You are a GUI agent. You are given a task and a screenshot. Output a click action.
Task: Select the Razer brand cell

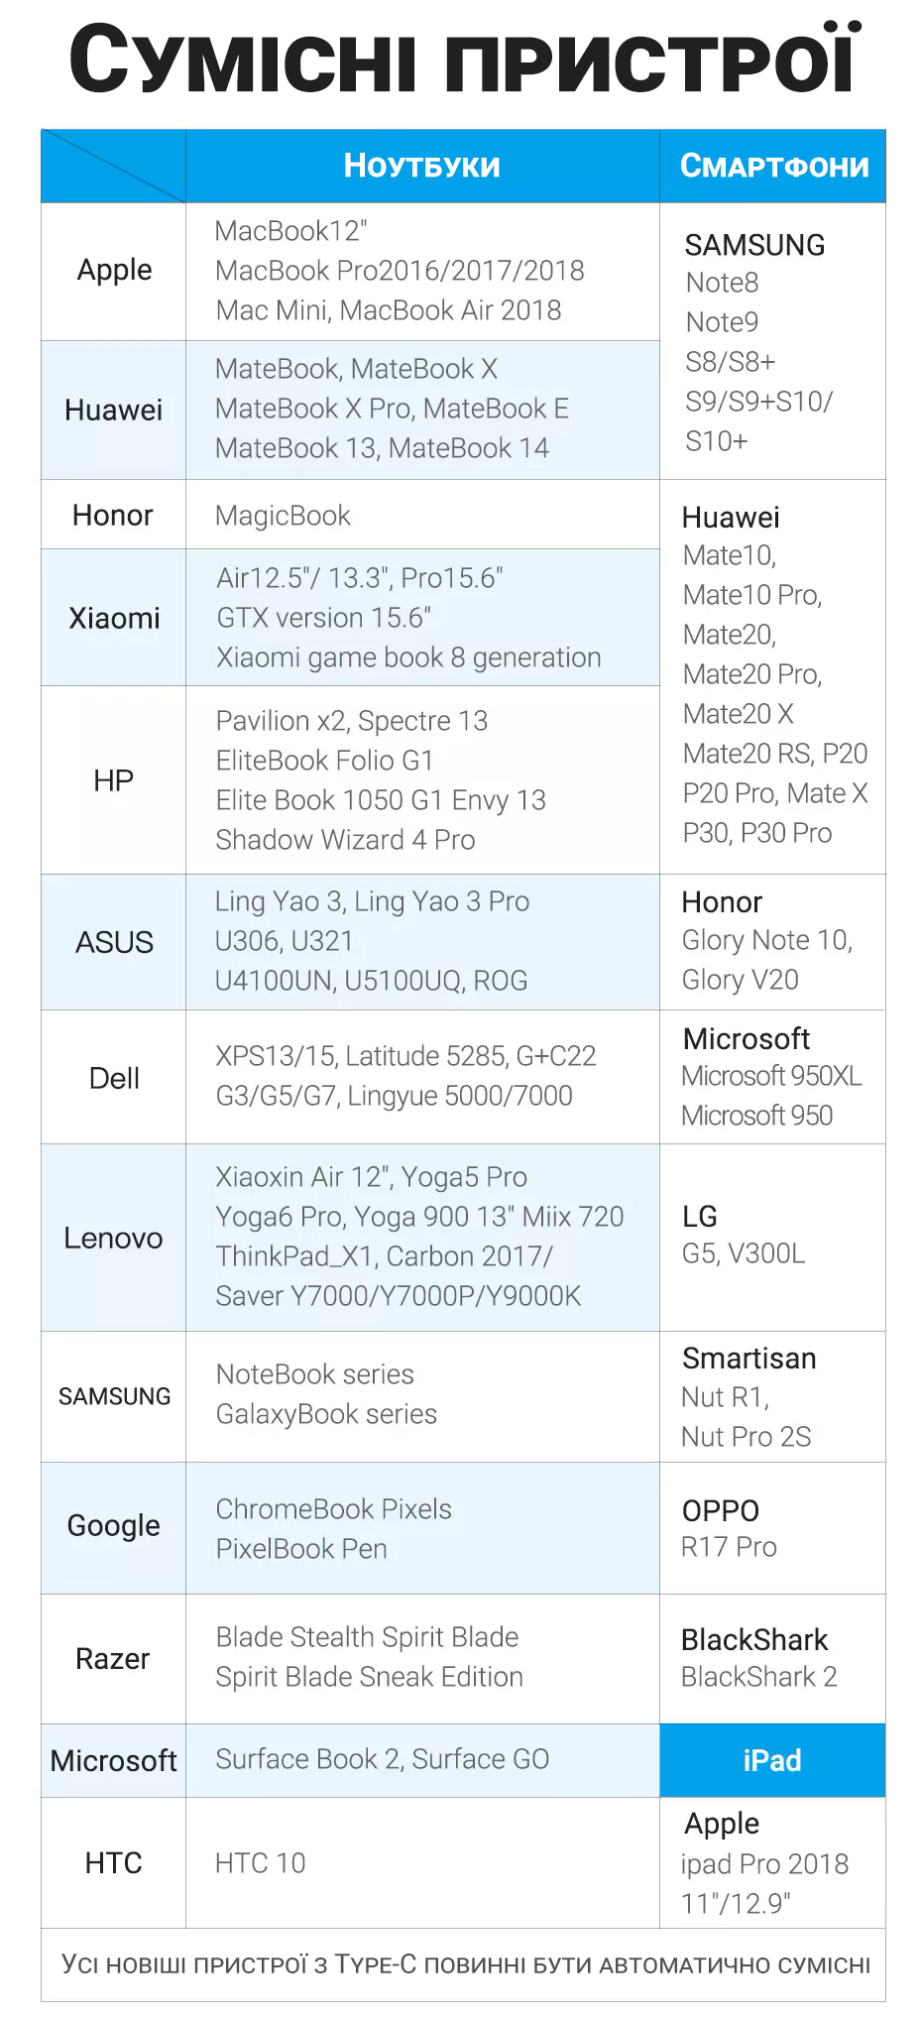point(114,1659)
